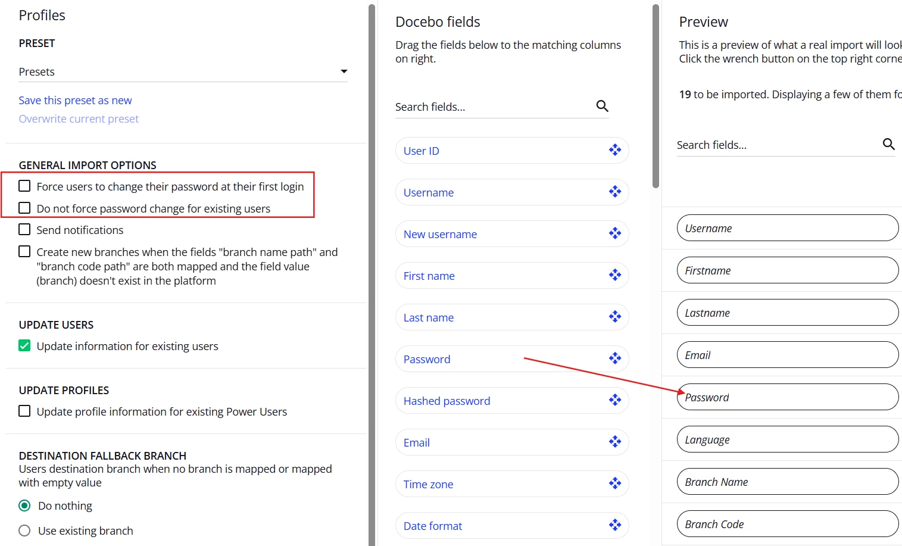Screen dimensions: 902x546
Task: Tick Update profile information for Power Users
Action: [24, 411]
